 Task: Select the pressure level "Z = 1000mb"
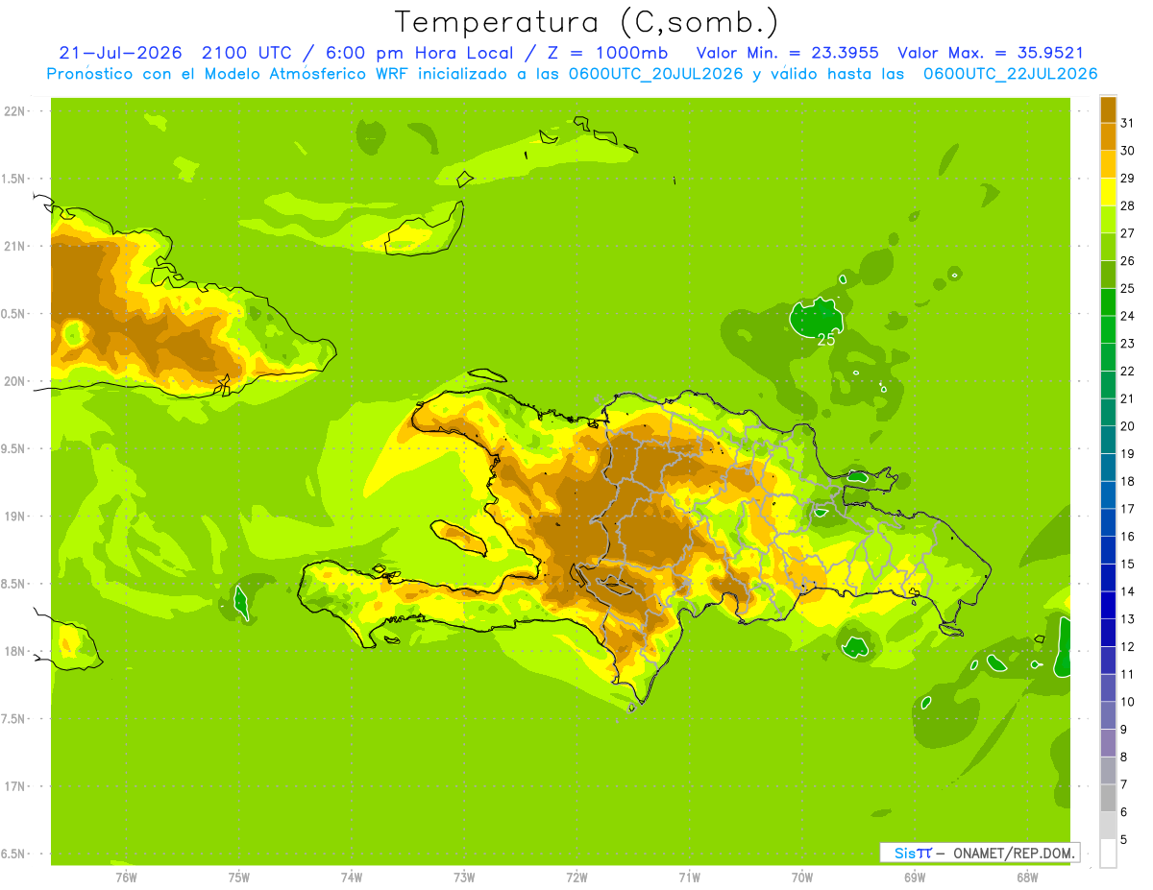(x=605, y=53)
